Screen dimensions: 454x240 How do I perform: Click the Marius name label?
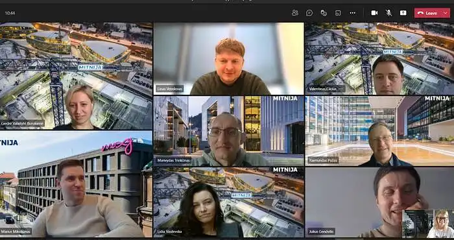pos(16,232)
